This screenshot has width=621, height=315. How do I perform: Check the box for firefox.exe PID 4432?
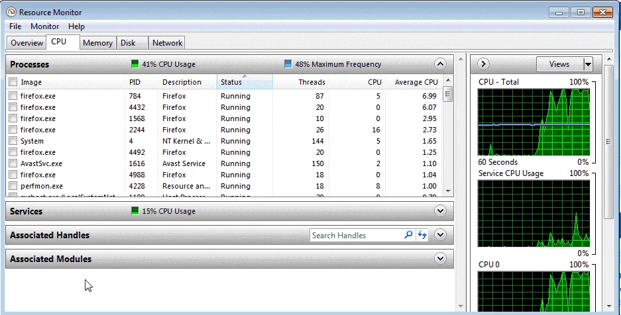click(13, 107)
